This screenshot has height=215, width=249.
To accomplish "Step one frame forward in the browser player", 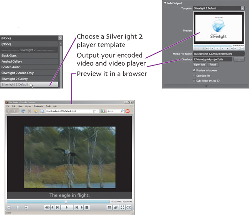I will (x=82, y=207).
